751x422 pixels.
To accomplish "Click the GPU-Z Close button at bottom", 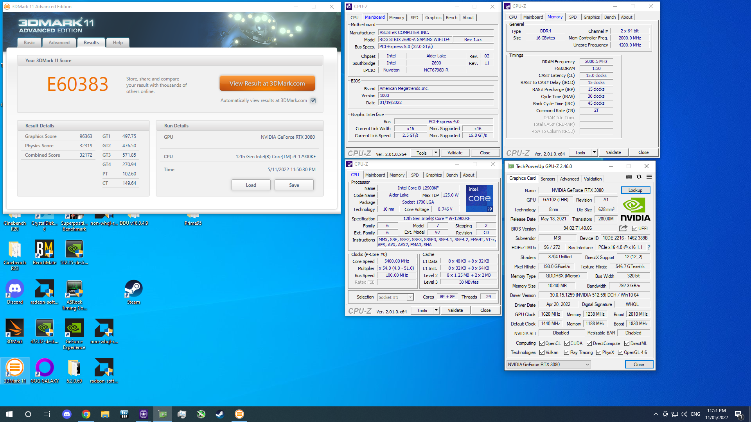I will point(639,365).
